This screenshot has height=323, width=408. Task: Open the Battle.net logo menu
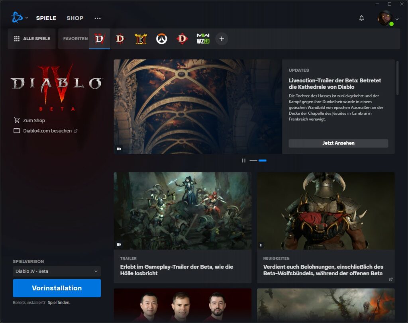click(x=17, y=18)
